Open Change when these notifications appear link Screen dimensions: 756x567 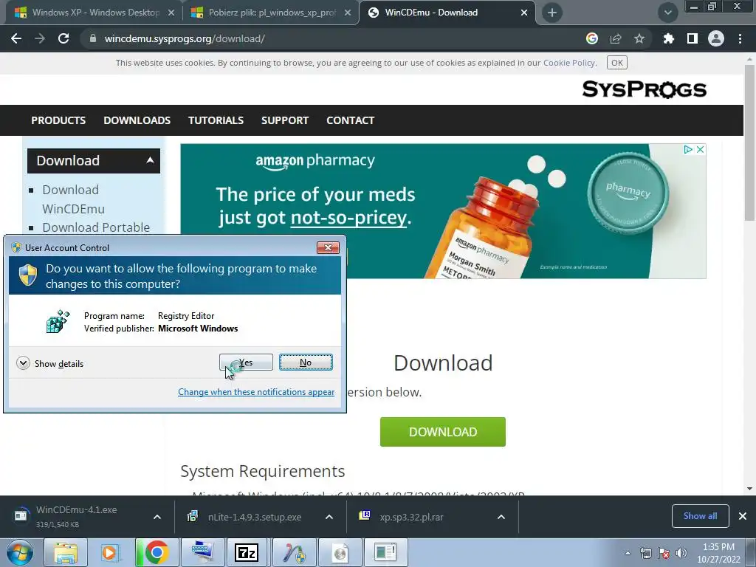tap(256, 392)
